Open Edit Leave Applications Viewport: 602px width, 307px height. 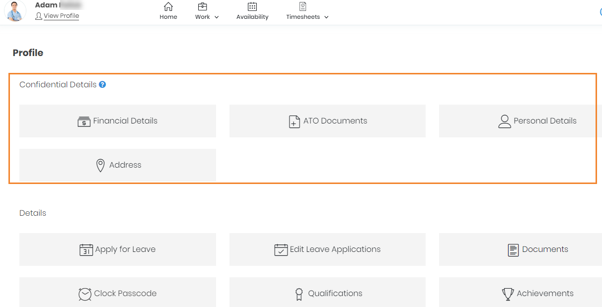327,249
